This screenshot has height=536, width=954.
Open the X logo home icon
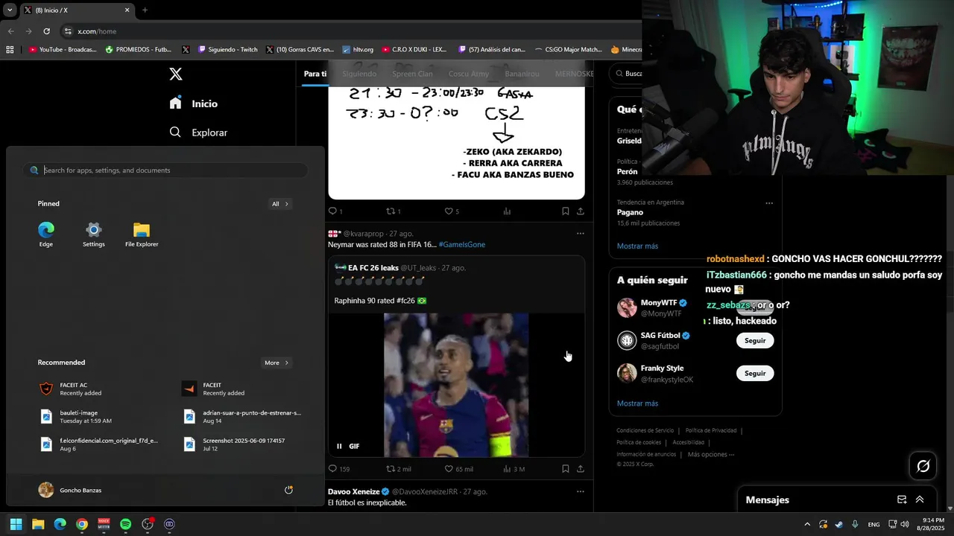175,74
